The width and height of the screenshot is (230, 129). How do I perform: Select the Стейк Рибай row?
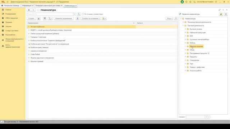102,54
